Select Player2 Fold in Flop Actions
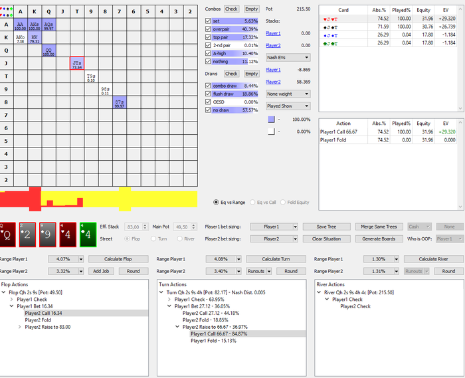 click(38, 320)
